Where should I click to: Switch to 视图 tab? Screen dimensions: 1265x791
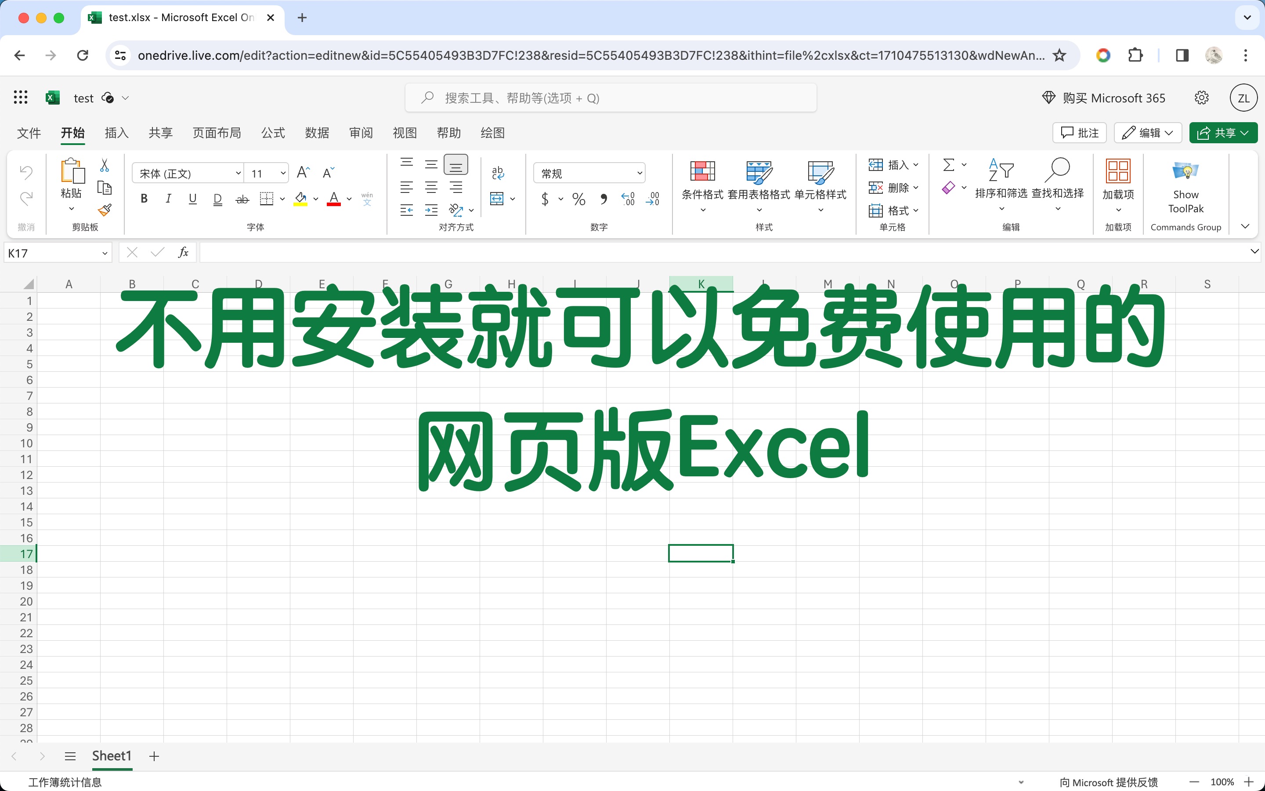(405, 133)
